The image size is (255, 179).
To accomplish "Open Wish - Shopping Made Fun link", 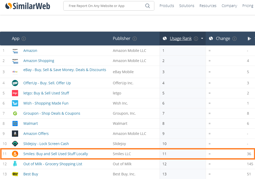I will [x=46, y=103].
